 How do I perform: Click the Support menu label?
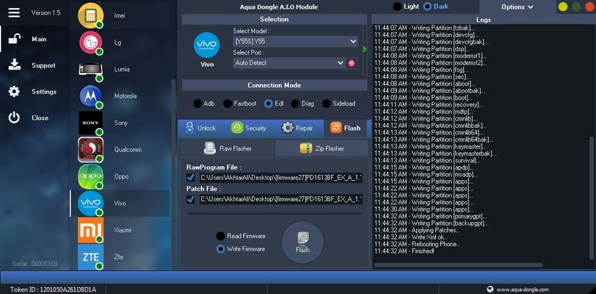point(44,65)
